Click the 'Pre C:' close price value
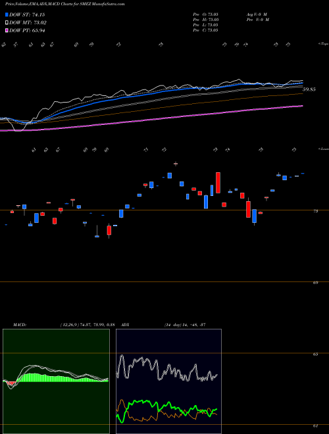 pyautogui.click(x=206, y=30)
